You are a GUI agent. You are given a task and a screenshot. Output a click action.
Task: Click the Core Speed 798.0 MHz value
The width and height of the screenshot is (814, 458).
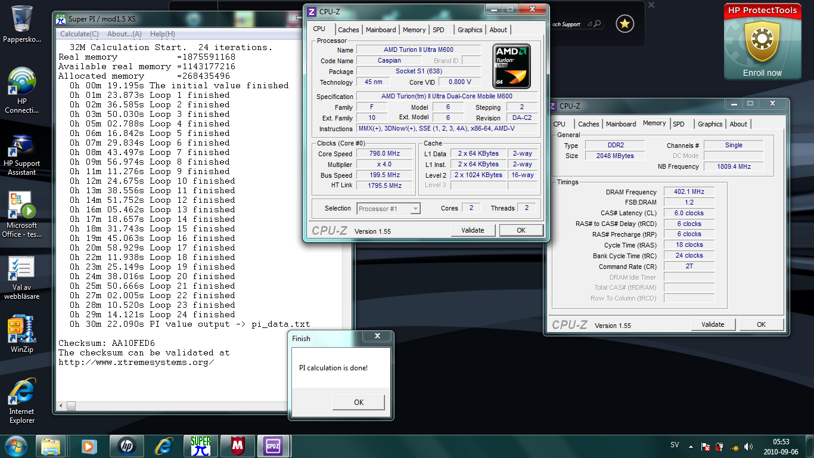pyautogui.click(x=384, y=154)
